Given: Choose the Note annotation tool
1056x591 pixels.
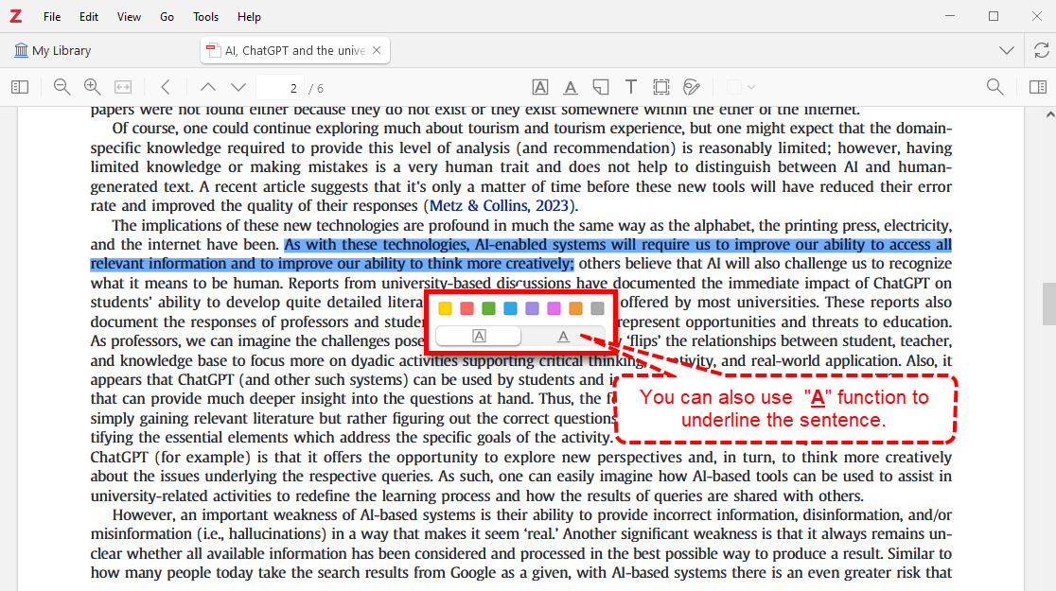Looking at the screenshot, I should click(601, 87).
